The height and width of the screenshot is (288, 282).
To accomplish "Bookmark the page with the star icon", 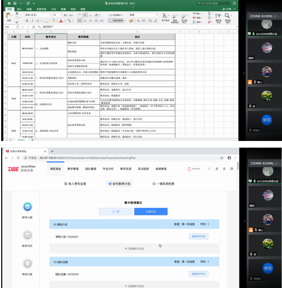I will tap(222, 158).
